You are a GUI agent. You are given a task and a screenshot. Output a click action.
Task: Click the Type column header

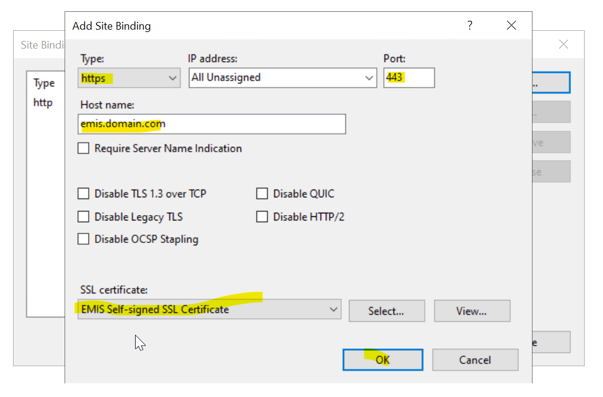[x=44, y=83]
